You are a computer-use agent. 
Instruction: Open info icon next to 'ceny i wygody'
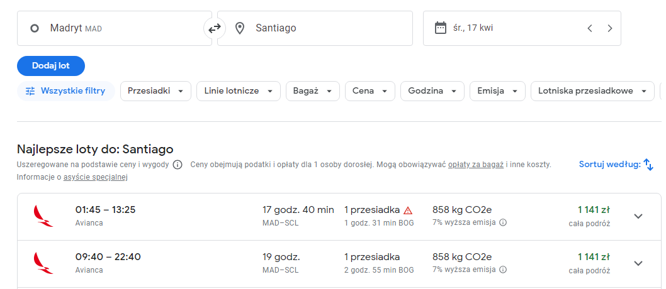178,165
